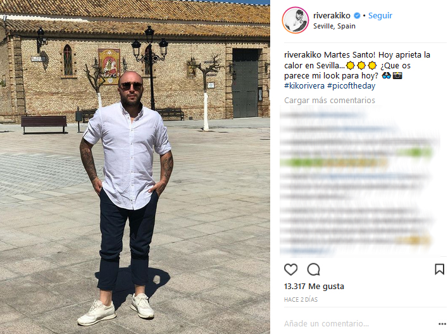Open the #picoftheday hashtag

(351, 86)
